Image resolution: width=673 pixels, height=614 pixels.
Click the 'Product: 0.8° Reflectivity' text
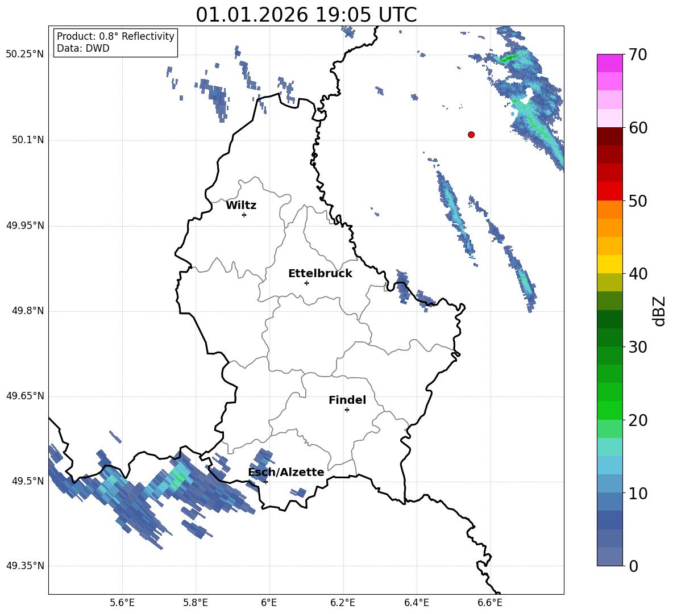(x=115, y=36)
